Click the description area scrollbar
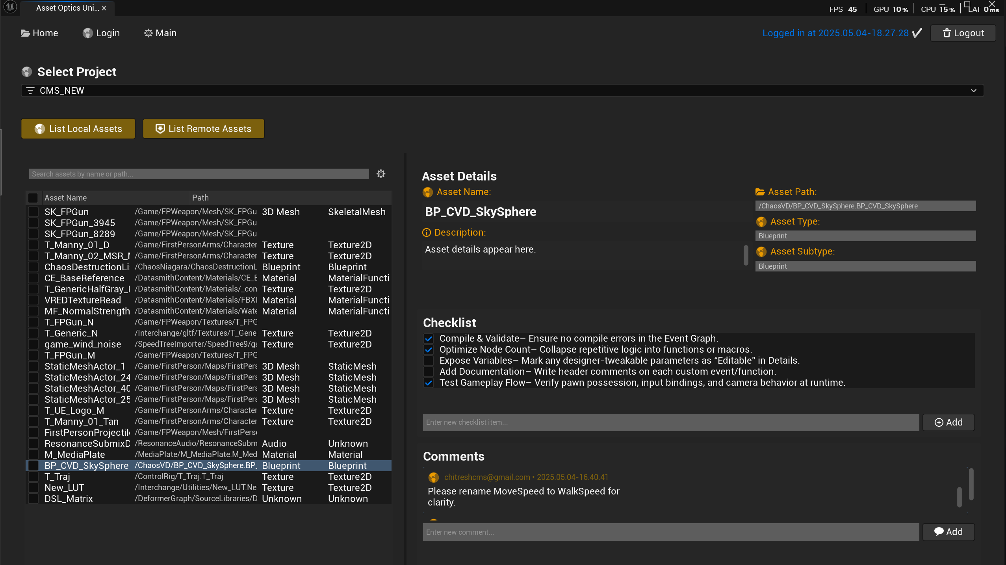This screenshot has height=565, width=1006. click(x=746, y=255)
